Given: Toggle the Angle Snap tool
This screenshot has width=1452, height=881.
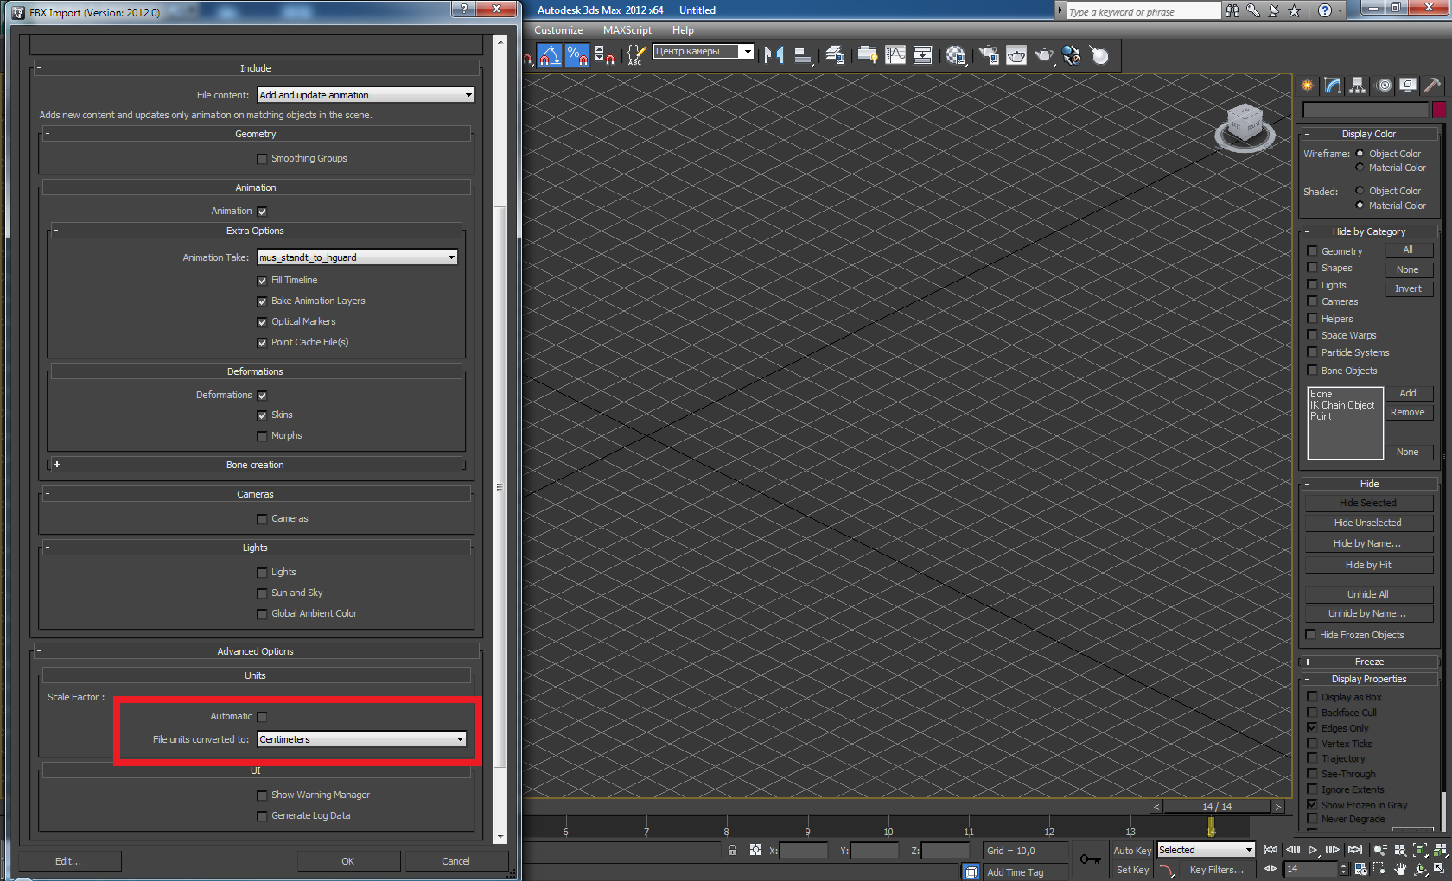Looking at the screenshot, I should point(550,55).
